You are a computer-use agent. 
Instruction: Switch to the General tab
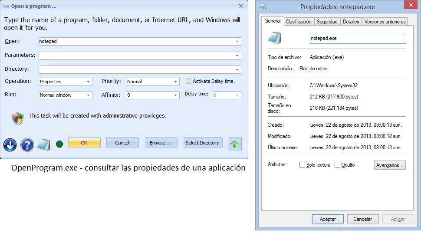click(273, 21)
